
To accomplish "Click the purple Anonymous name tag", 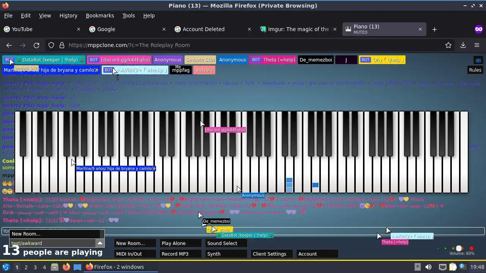I will coord(167,60).
